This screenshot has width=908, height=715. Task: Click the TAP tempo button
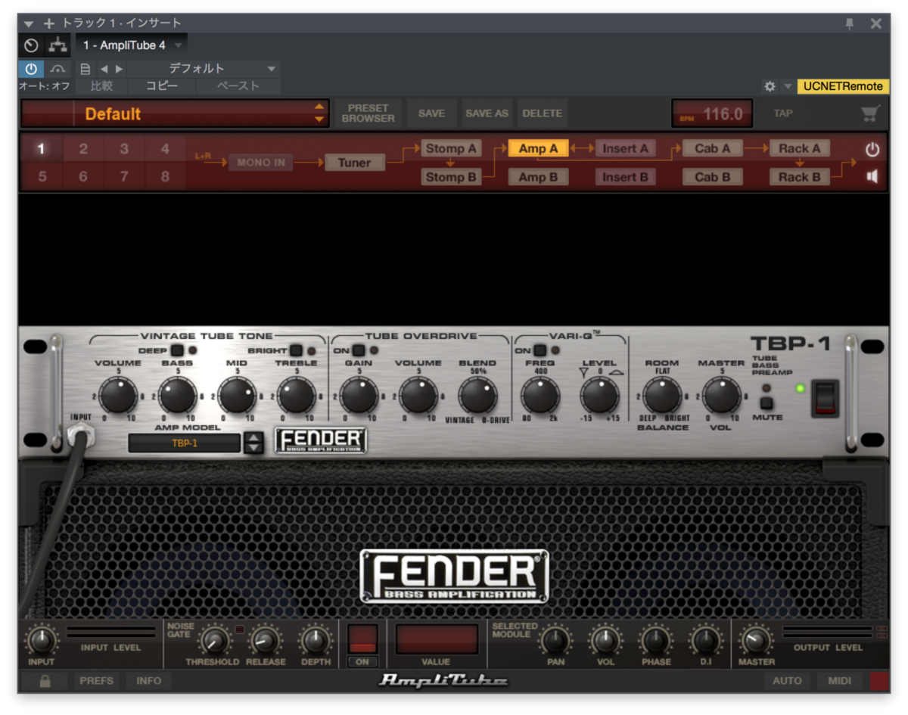click(x=783, y=113)
